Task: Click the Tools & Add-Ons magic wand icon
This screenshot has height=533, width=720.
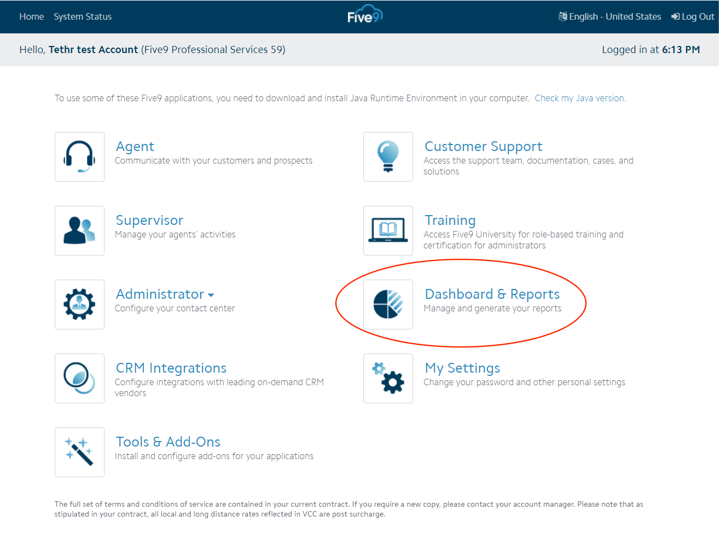Action: [79, 452]
